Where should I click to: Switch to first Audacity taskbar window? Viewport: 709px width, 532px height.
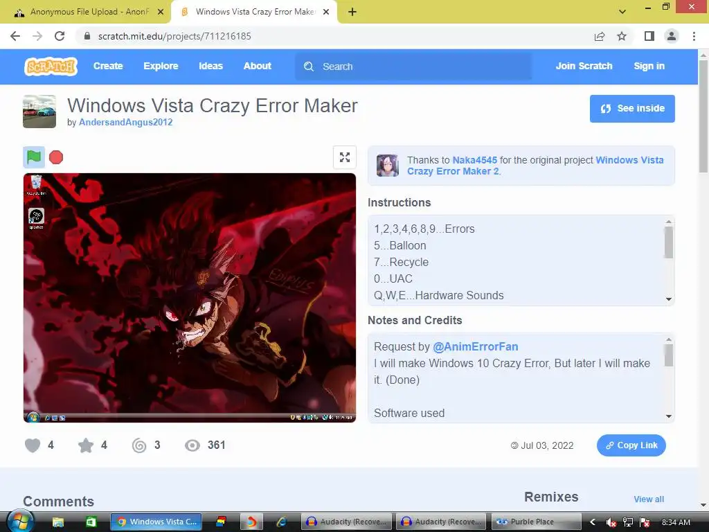pyautogui.click(x=347, y=522)
